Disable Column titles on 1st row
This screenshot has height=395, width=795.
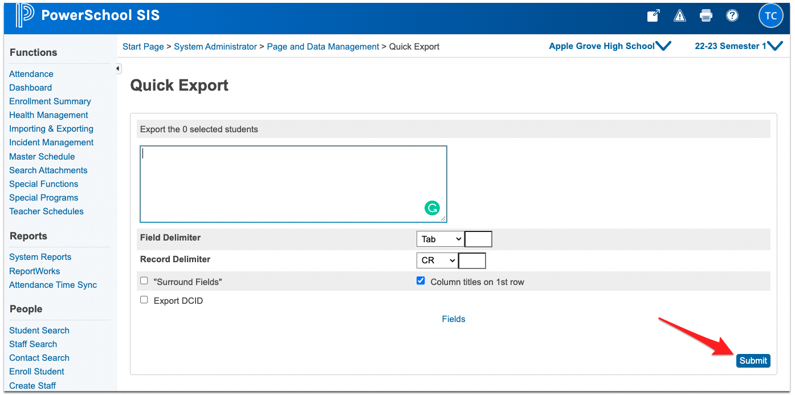(x=421, y=280)
